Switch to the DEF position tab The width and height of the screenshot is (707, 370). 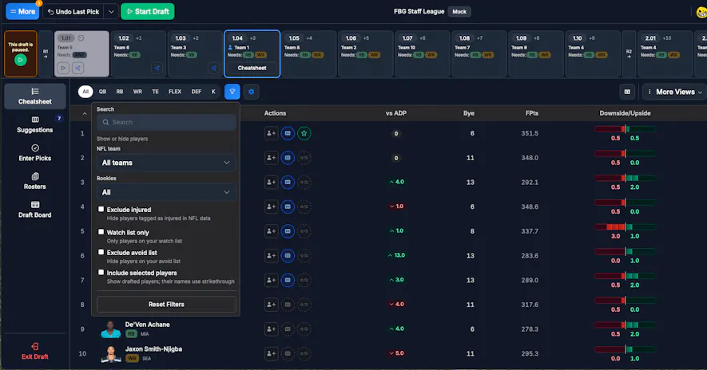tap(197, 92)
